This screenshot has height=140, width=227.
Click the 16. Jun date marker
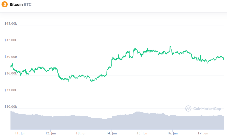(x=172, y=133)
